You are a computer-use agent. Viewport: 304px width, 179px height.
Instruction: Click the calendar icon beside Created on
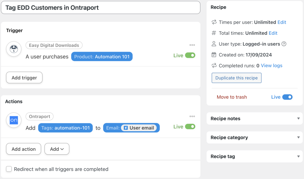click(213, 55)
